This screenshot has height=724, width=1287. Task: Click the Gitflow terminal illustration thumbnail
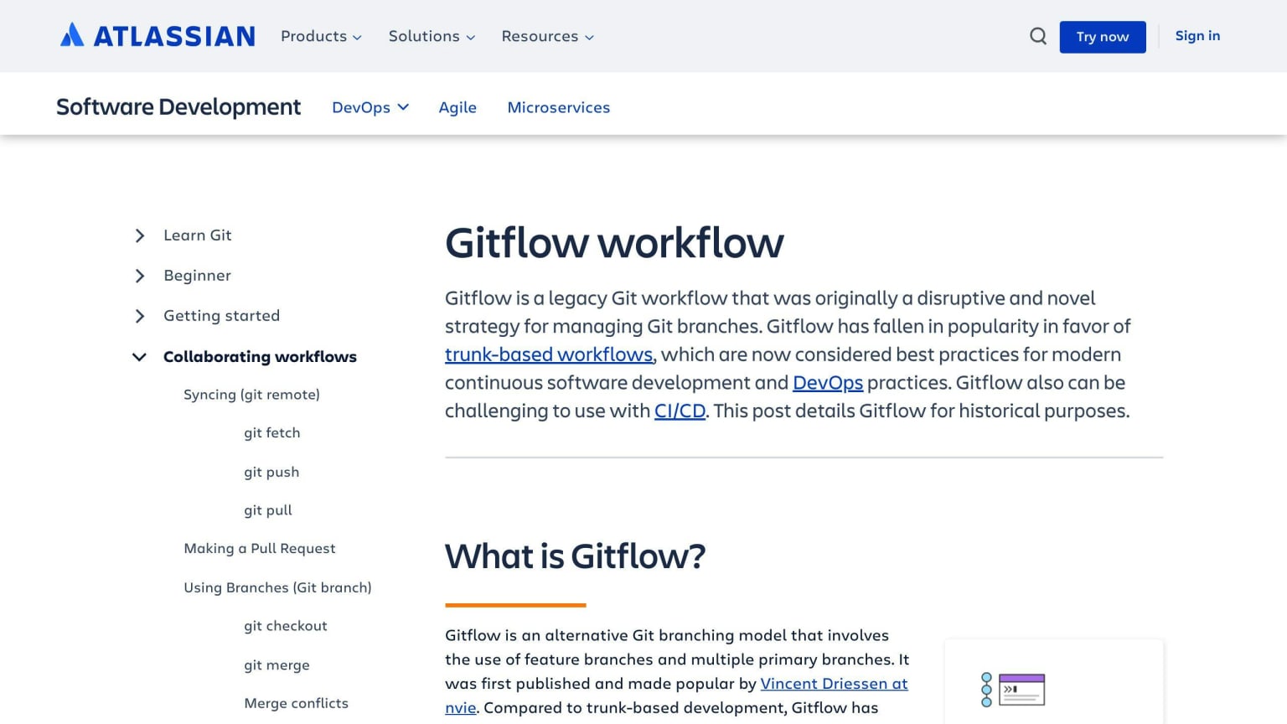click(x=1013, y=690)
